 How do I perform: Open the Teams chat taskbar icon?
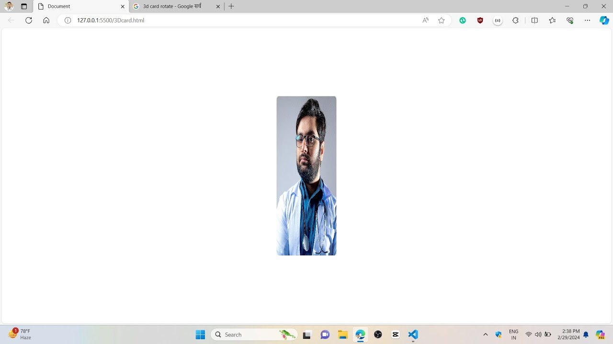pos(325,334)
